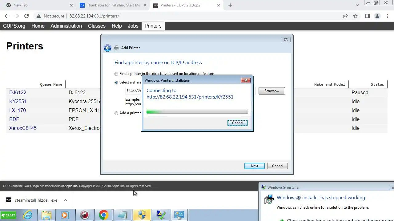Click the Start button

click(8, 215)
